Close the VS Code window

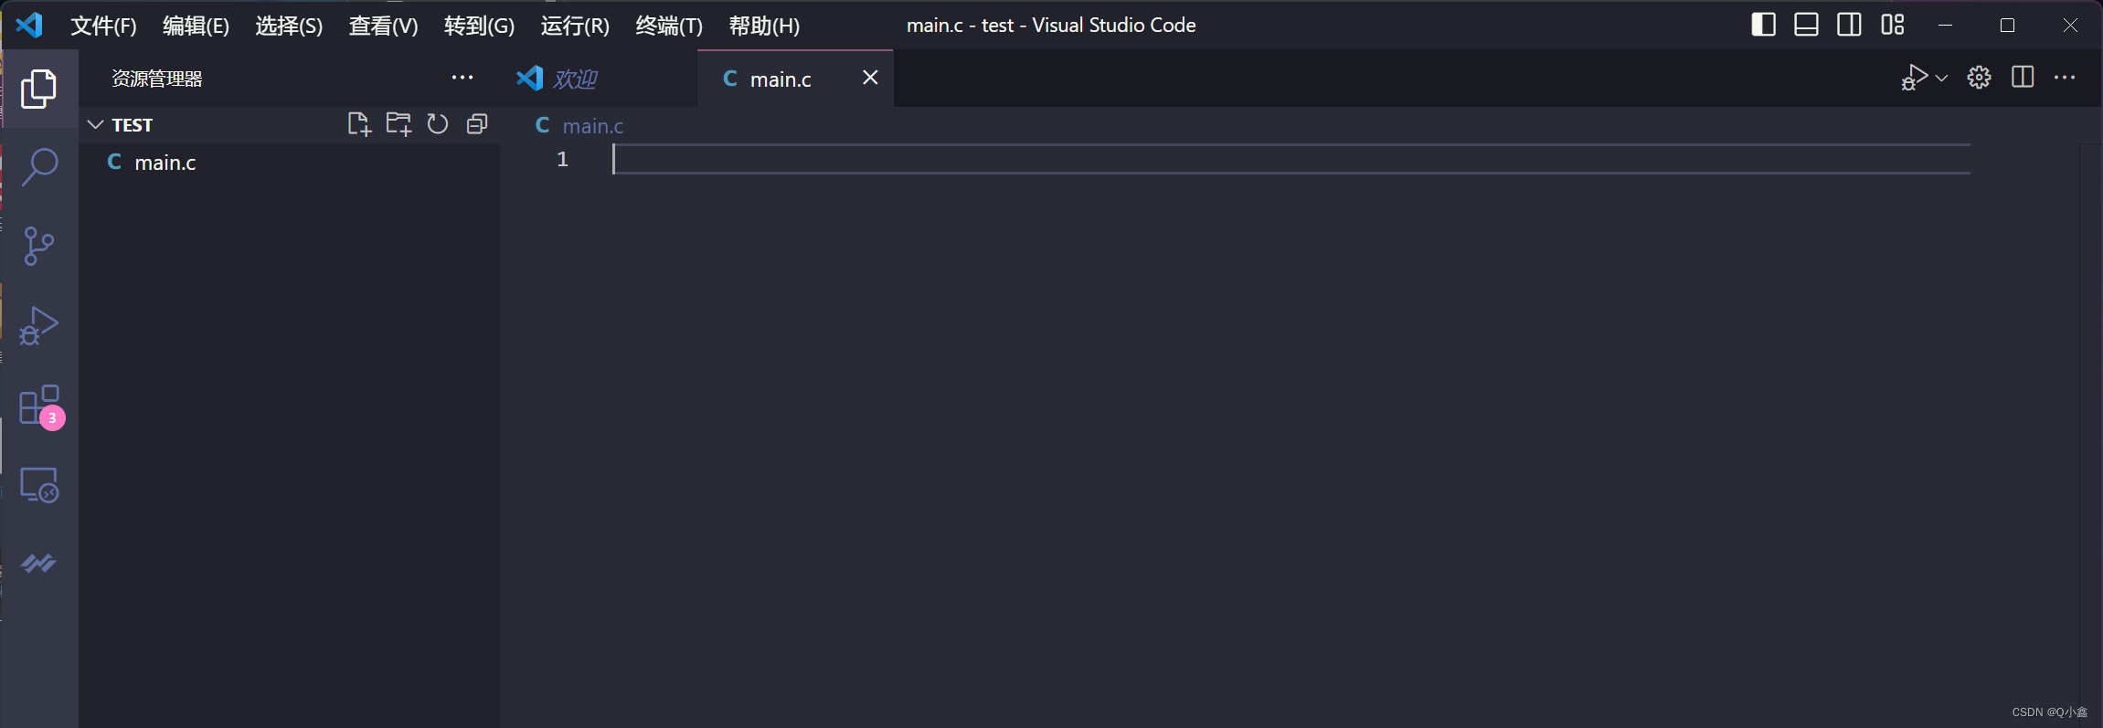pyautogui.click(x=2070, y=25)
